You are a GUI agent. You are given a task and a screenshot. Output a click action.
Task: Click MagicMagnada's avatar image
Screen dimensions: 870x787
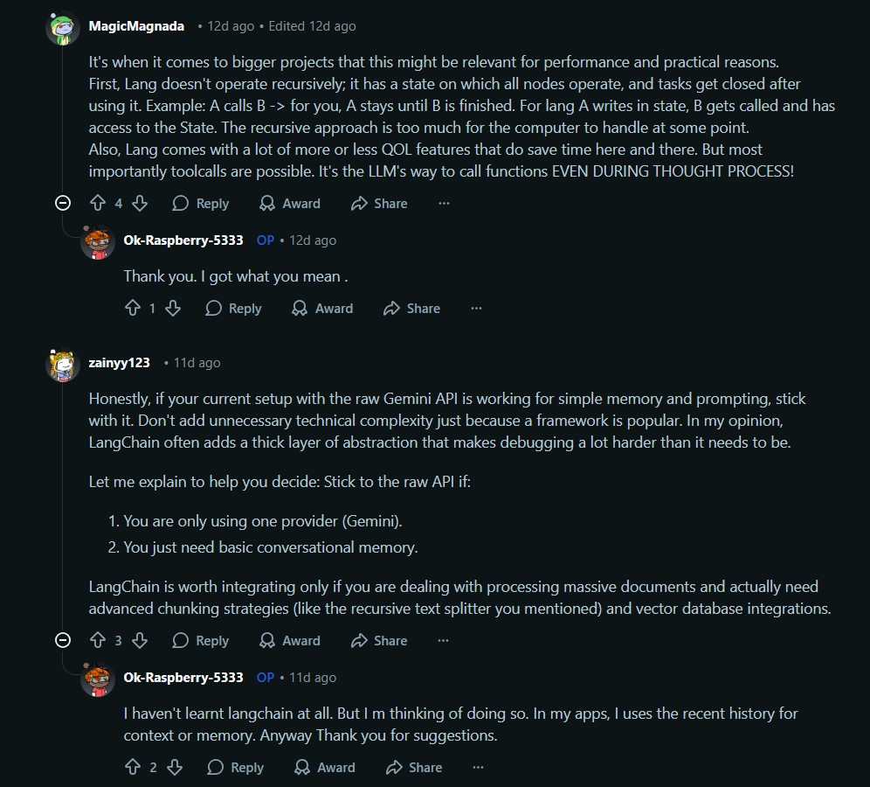(63, 26)
